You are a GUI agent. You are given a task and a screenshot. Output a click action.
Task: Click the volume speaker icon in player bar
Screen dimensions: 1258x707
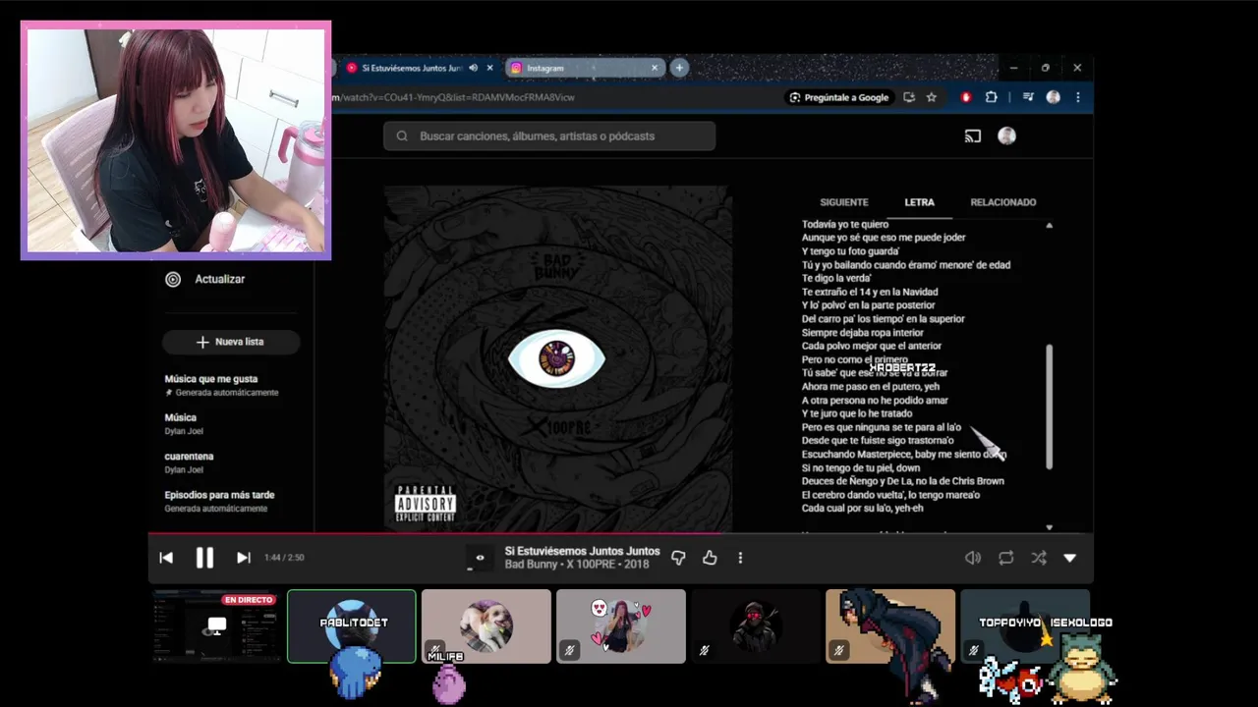point(973,558)
